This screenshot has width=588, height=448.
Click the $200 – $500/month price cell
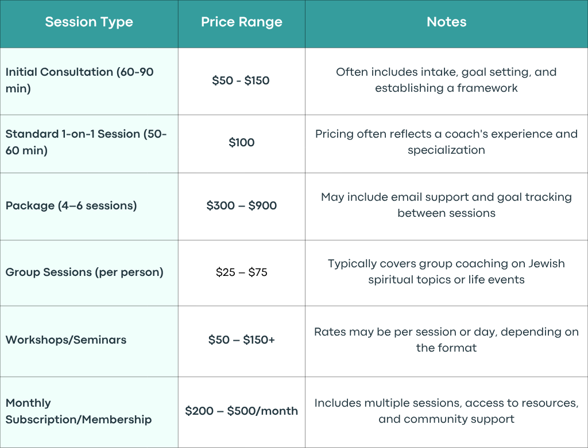[x=242, y=412]
